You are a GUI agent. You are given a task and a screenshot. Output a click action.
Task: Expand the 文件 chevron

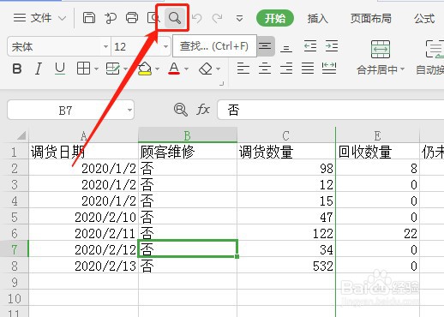pyautogui.click(x=62, y=18)
